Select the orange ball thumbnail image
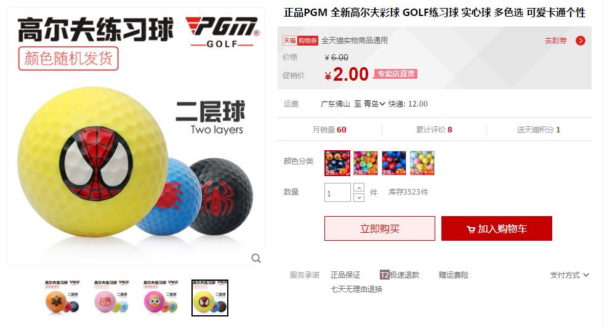The height and width of the screenshot is (330, 607). pos(62,297)
